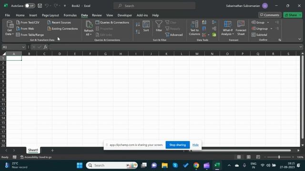This screenshot has width=305, height=171.
Task: Switch to the Formulas tab
Action: (70, 15)
